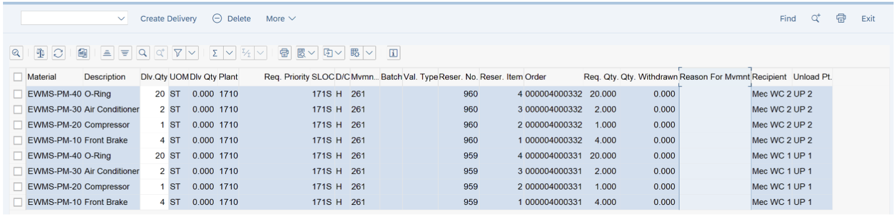Expand the More menu

coord(281,18)
